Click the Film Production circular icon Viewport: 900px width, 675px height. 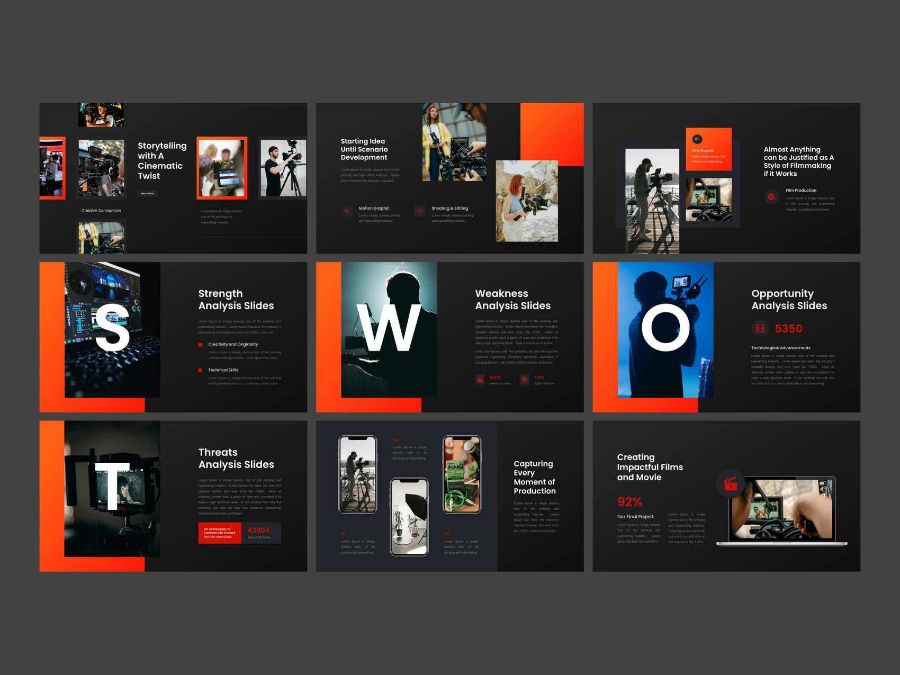point(771,196)
